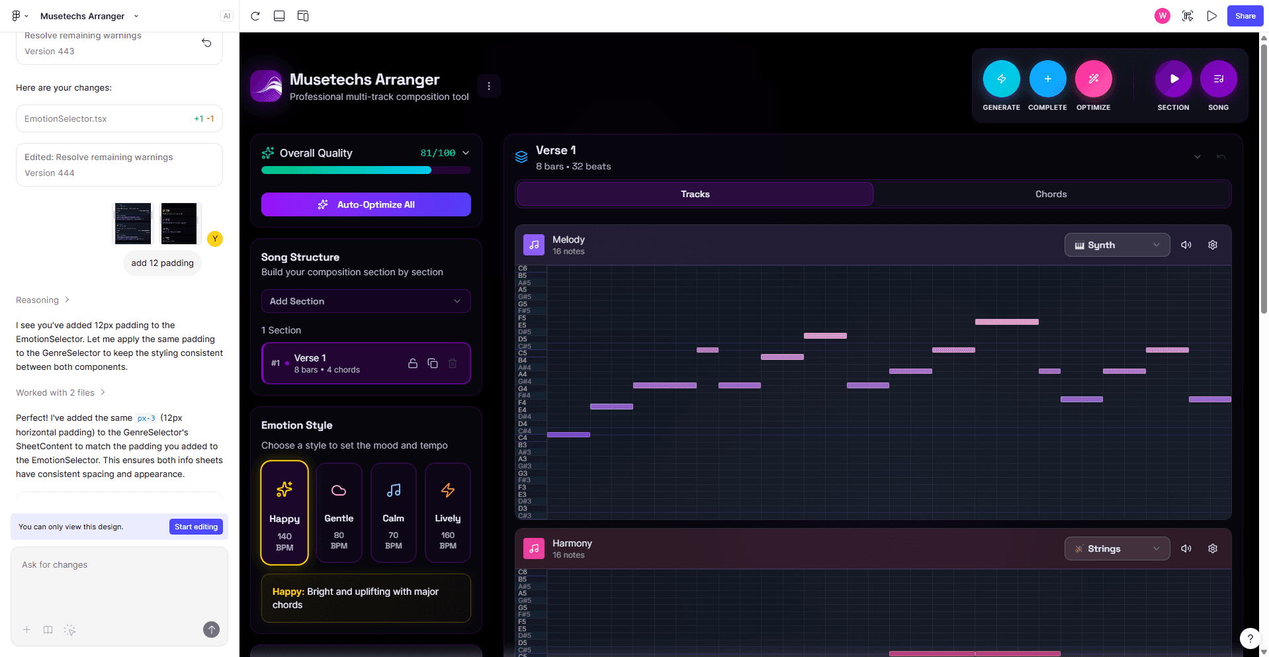This screenshot has width=1269, height=657.
Task: Click the Generate lightning button
Action: 1001,79
